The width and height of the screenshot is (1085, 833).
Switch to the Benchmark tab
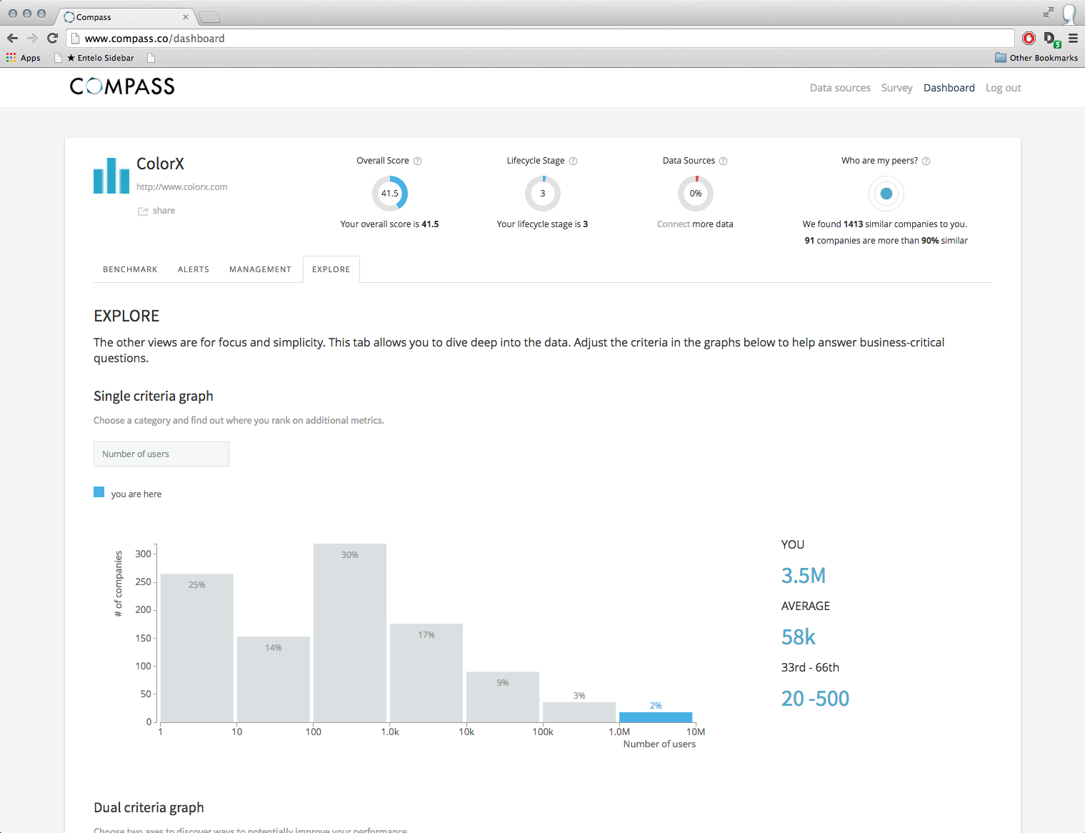pos(130,269)
